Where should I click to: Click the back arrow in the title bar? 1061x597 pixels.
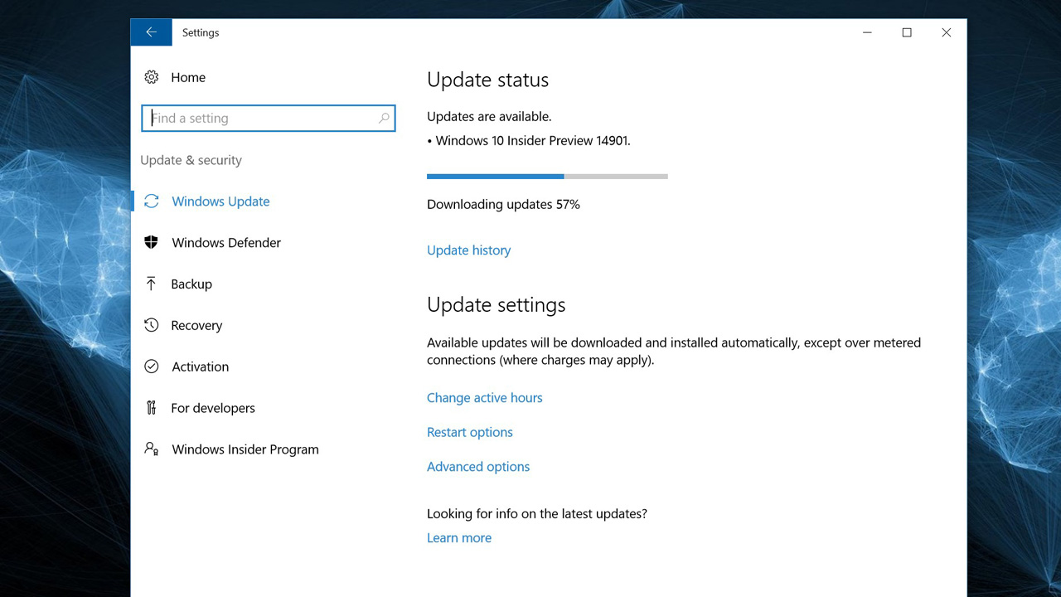[x=151, y=32]
